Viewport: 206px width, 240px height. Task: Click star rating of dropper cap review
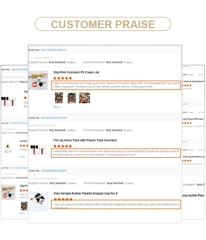click(x=63, y=199)
